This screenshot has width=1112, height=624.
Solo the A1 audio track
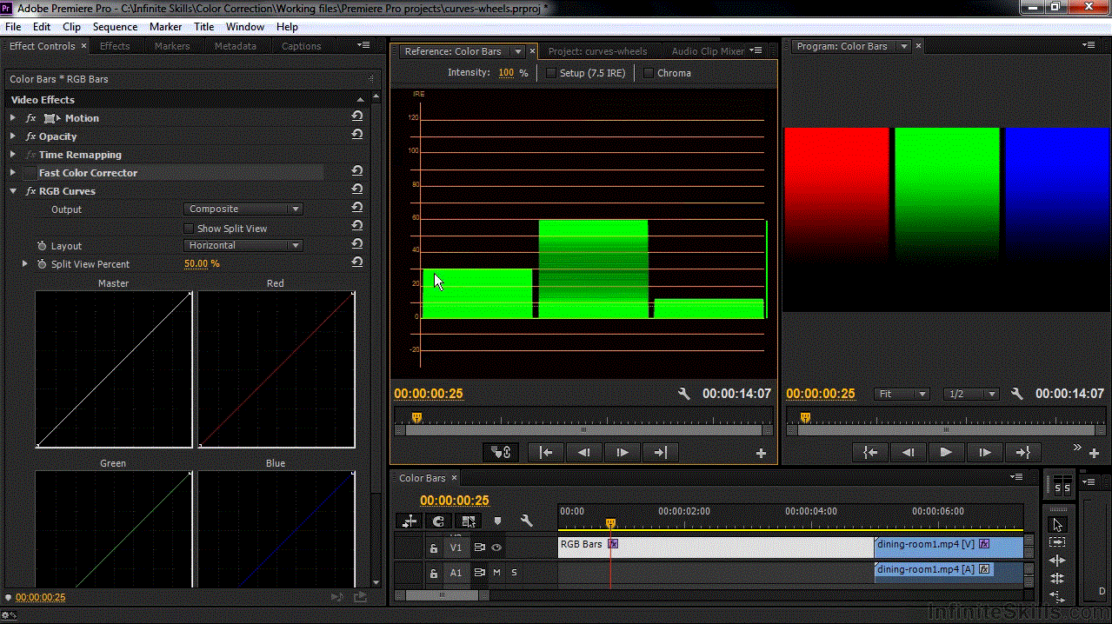click(x=514, y=573)
